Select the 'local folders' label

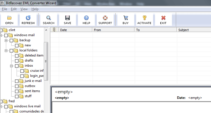[28, 50]
